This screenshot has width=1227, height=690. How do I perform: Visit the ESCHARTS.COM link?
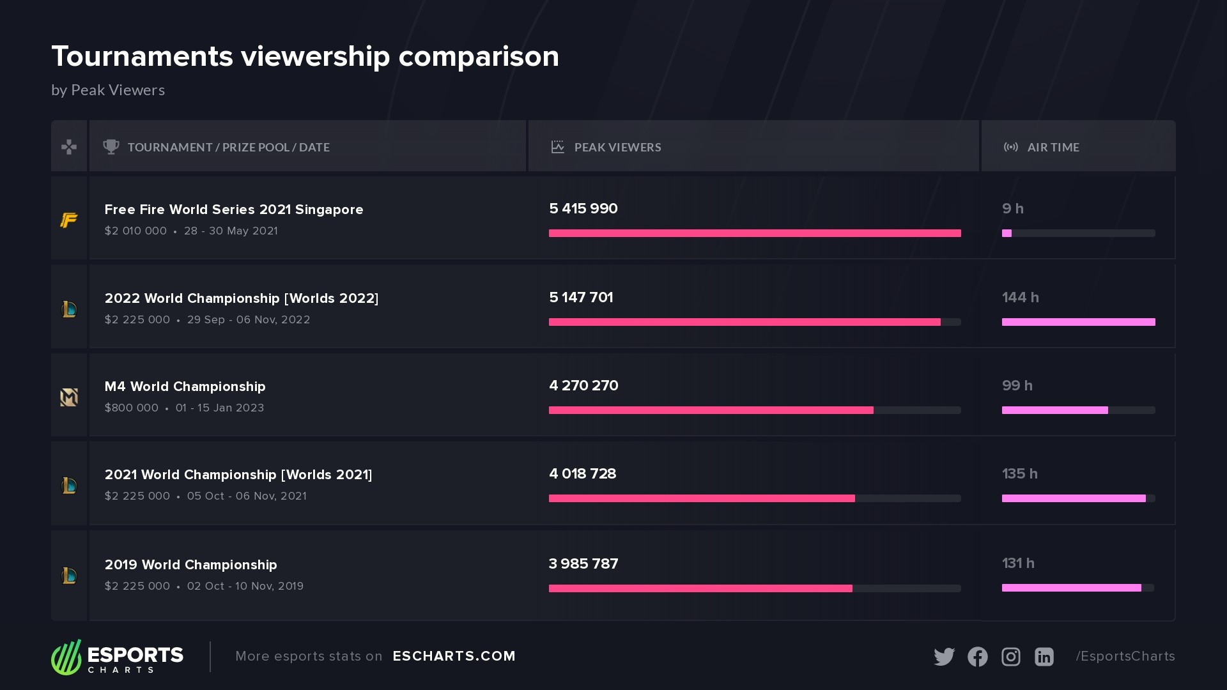(x=454, y=656)
